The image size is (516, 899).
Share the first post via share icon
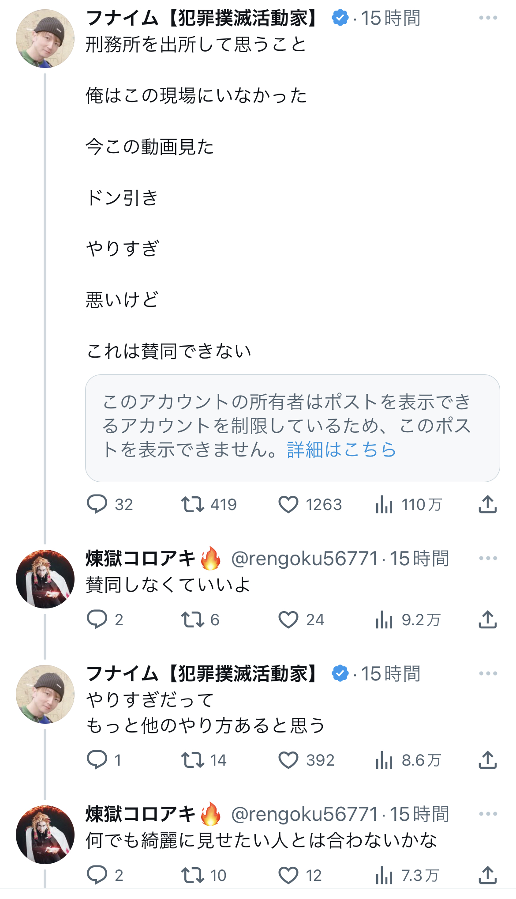pyautogui.click(x=487, y=504)
